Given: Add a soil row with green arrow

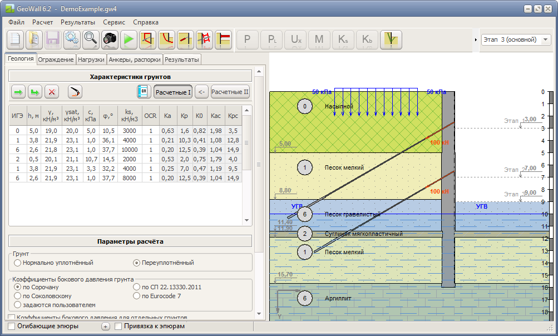Looking at the screenshot, I should pos(18,92).
